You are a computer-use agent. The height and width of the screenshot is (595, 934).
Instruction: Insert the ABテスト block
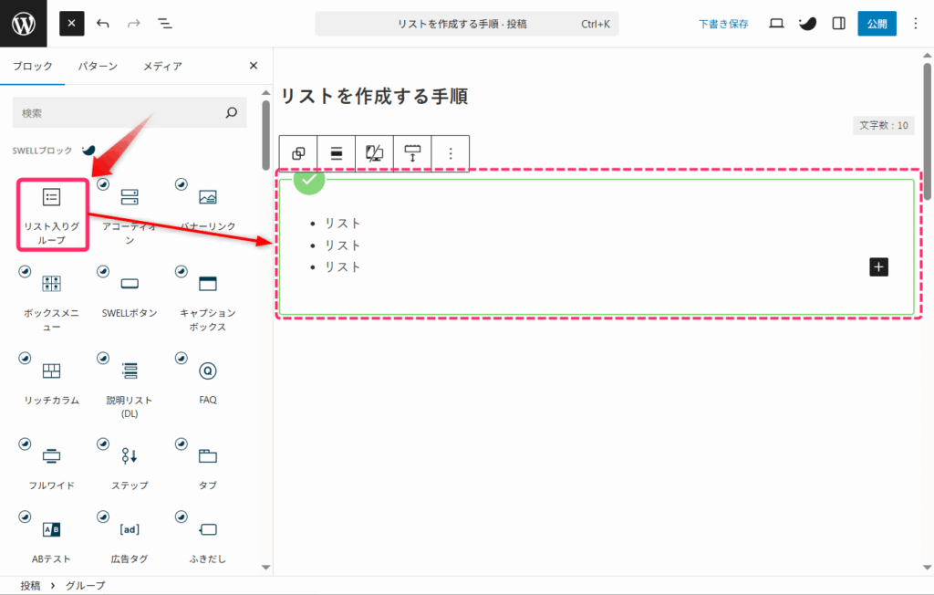[x=51, y=540]
